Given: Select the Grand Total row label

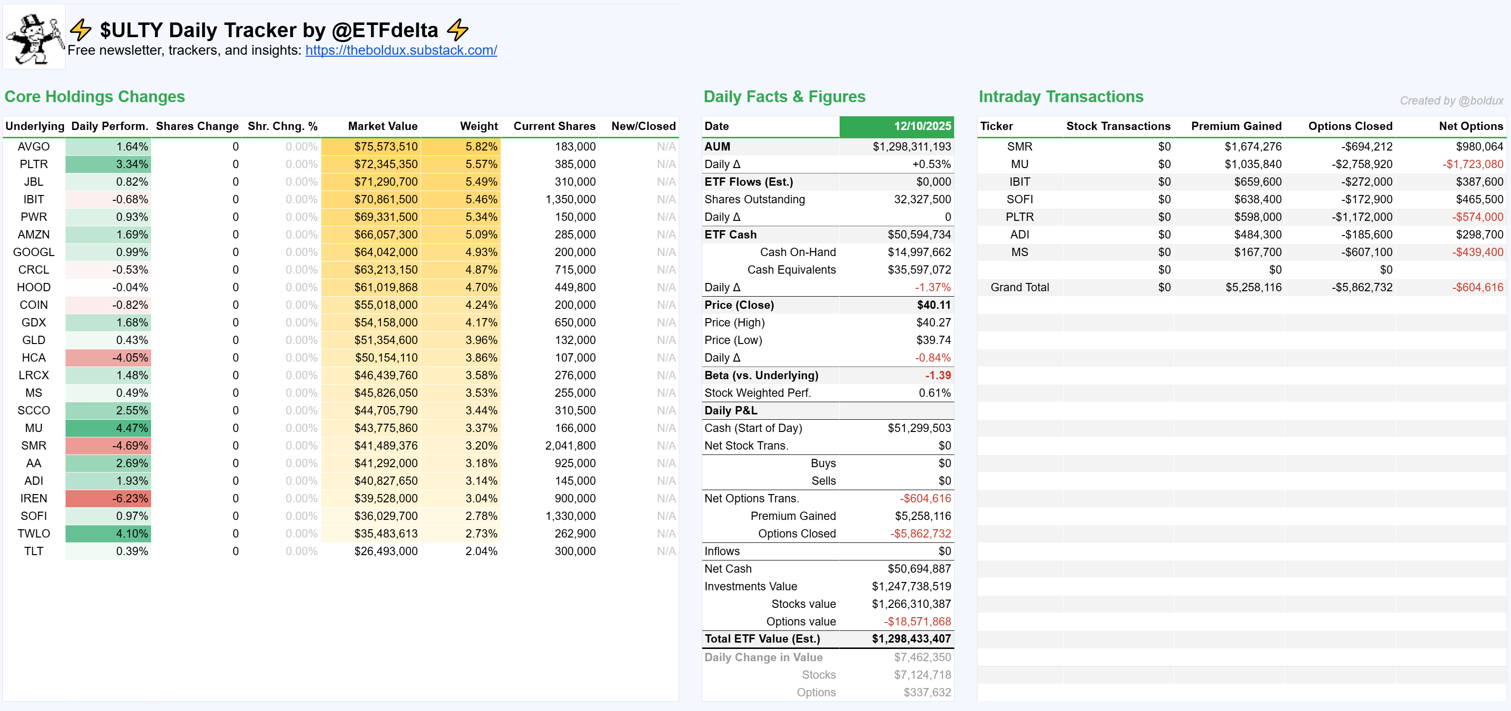Looking at the screenshot, I should pos(1019,287).
